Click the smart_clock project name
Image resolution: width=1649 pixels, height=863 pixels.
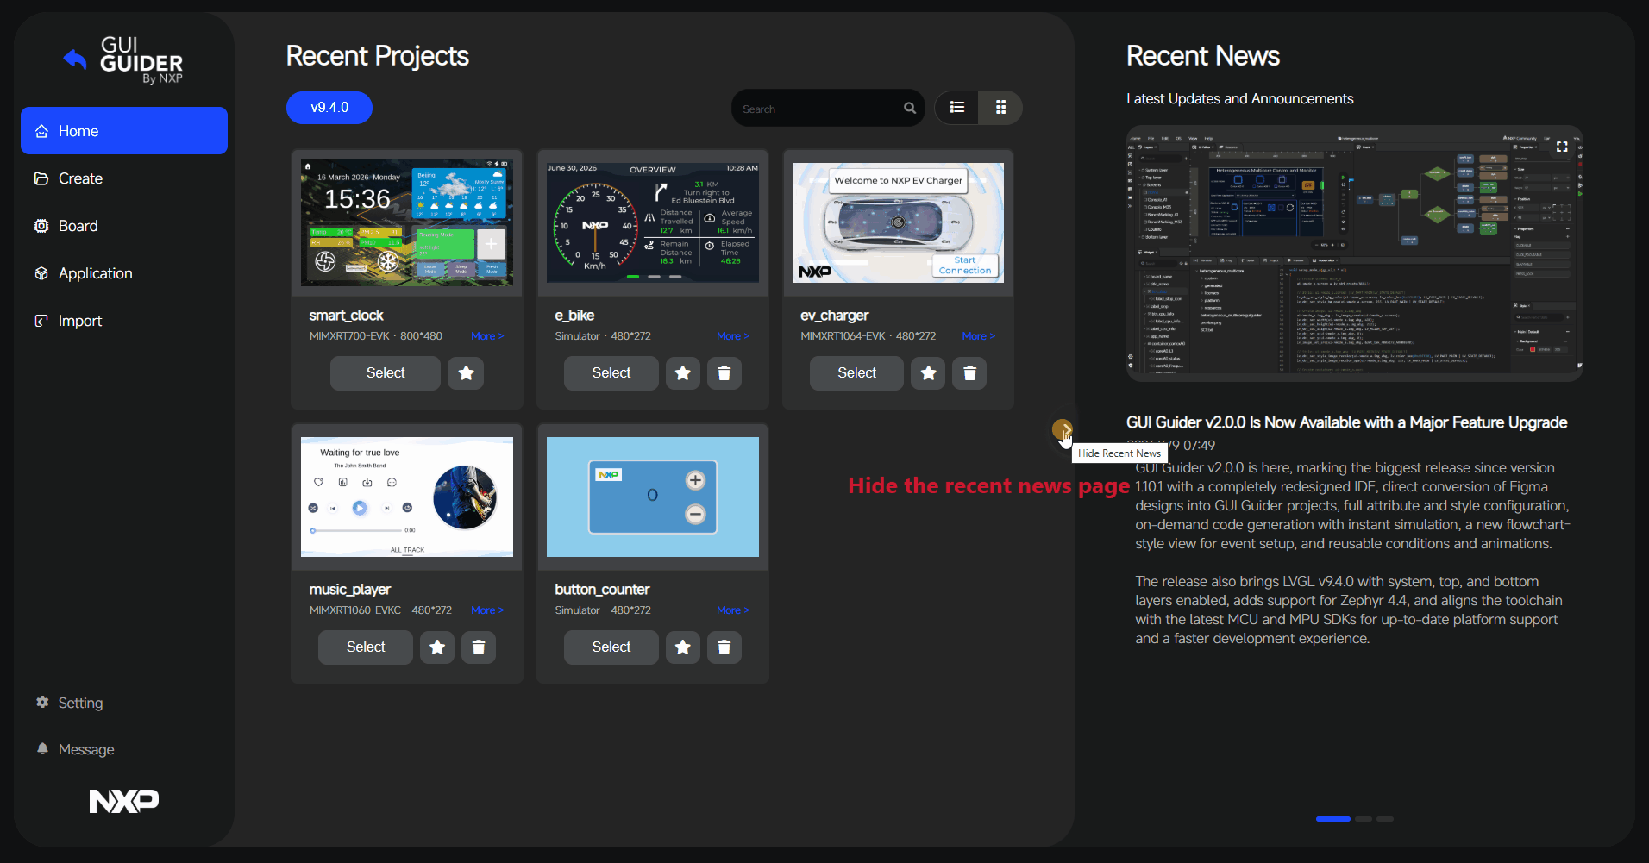coord(347,316)
